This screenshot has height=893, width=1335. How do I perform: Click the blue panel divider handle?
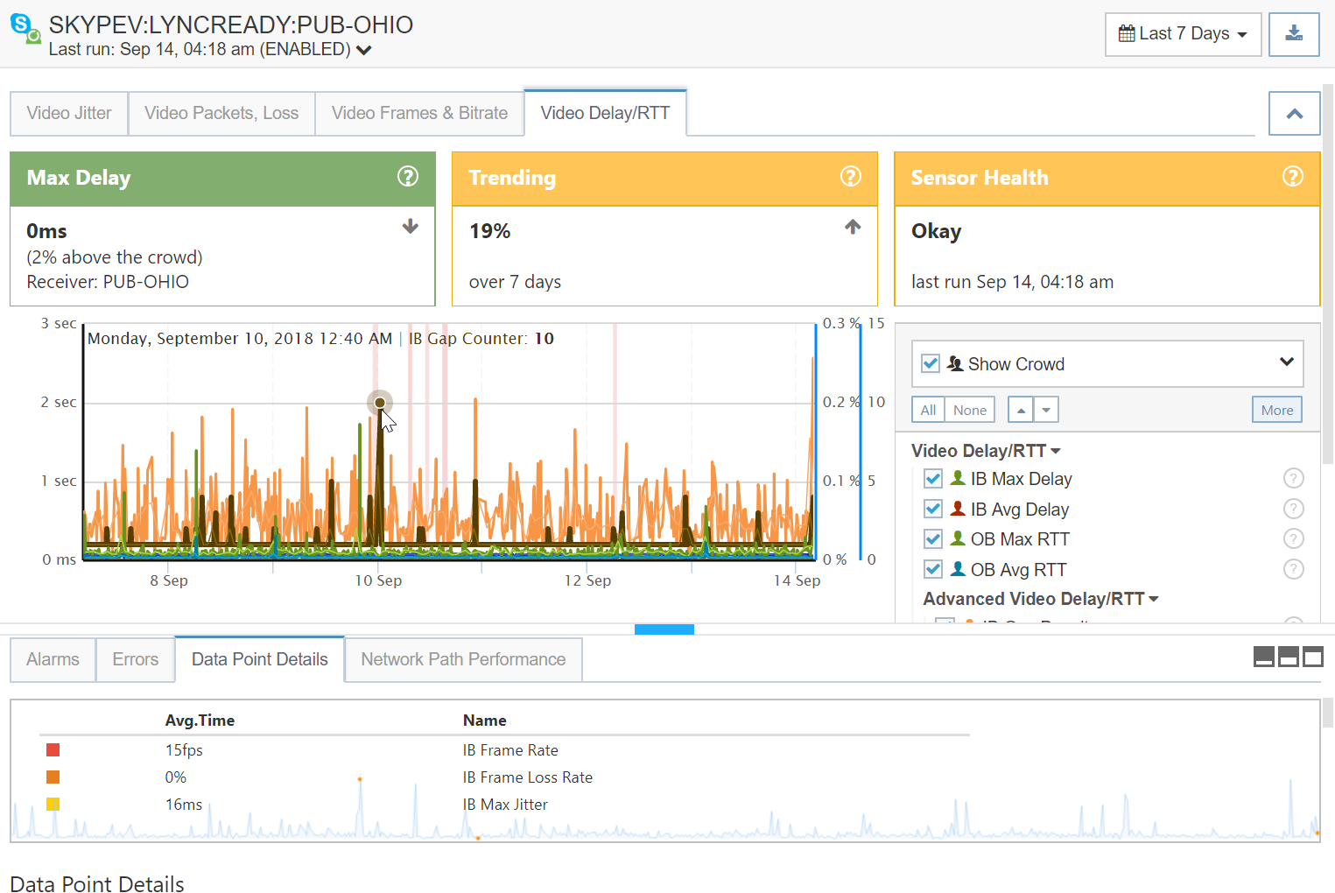coord(664,629)
